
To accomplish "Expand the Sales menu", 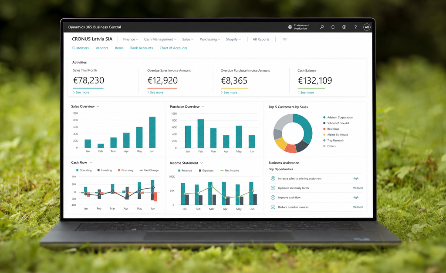I will 188,39.
